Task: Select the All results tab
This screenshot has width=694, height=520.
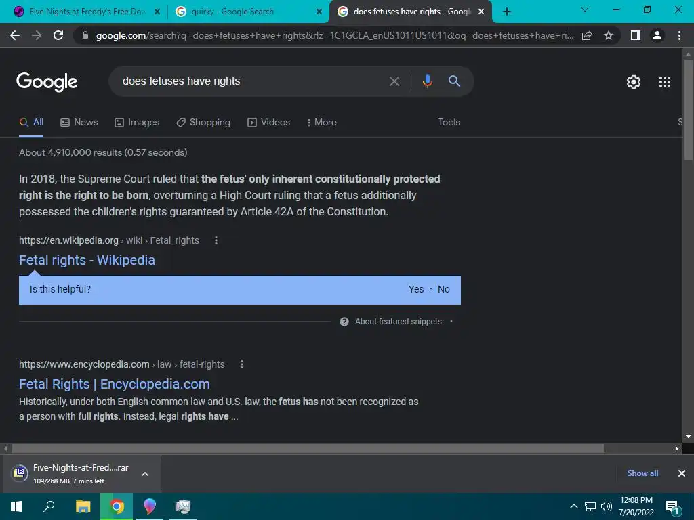Action: 31,123
